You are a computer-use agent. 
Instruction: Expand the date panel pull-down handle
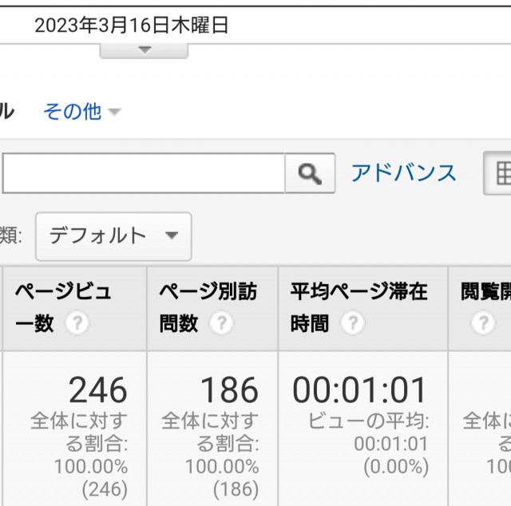(x=144, y=49)
